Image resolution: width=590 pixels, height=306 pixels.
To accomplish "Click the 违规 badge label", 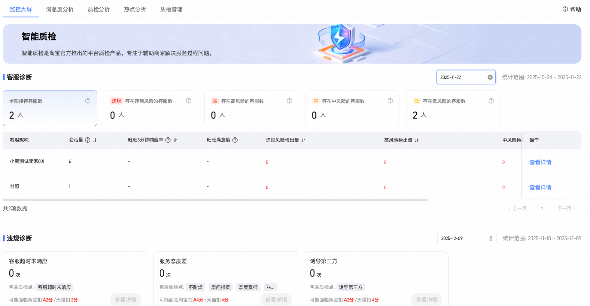I will 116,101.
